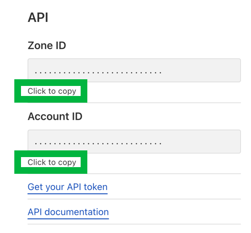Image resolution: width=251 pixels, height=233 pixels.
Task: Focus the Account ID value field
Action: 134,141
